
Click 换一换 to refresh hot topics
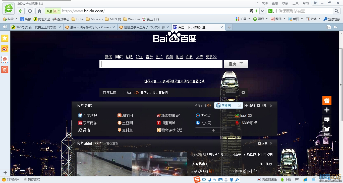[x=266, y=164]
